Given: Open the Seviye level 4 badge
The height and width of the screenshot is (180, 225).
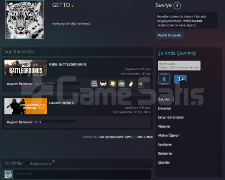Looking at the screenshot, I should pos(177,6).
